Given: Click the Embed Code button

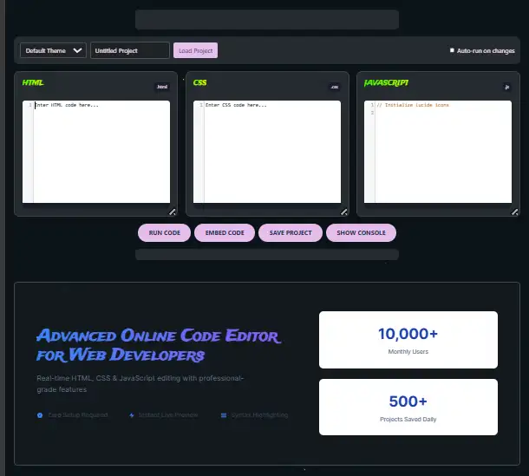Looking at the screenshot, I should pos(225,232).
